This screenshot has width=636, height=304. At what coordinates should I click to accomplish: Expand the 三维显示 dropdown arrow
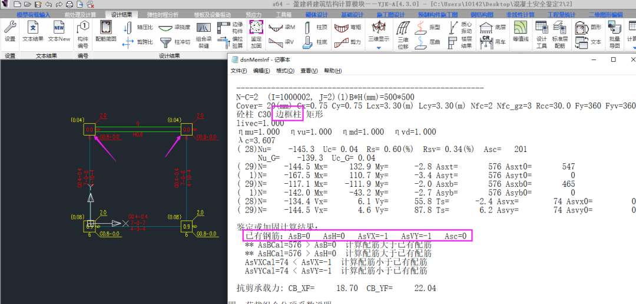(379, 48)
